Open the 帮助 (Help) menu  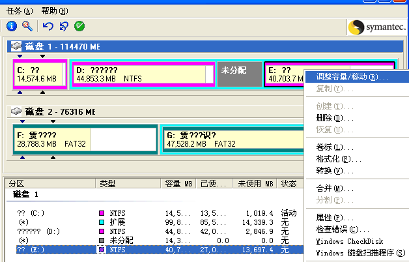point(53,11)
